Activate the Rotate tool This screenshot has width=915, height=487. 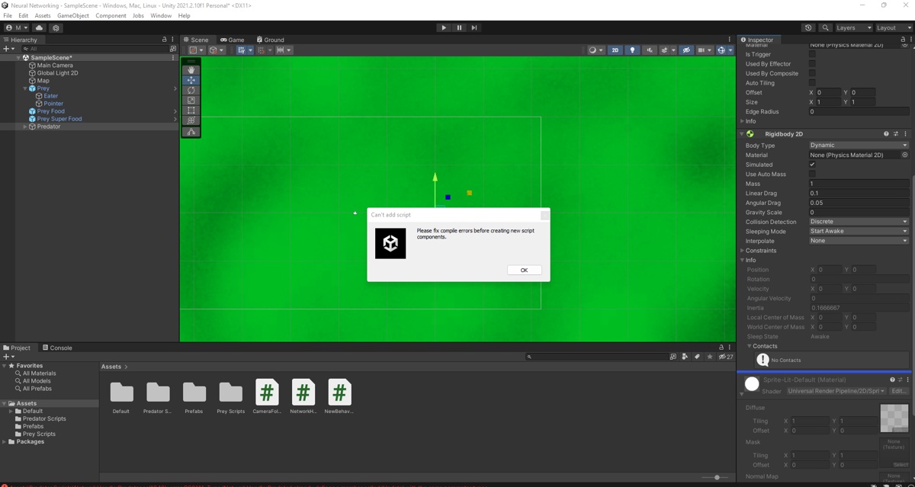[x=190, y=90]
